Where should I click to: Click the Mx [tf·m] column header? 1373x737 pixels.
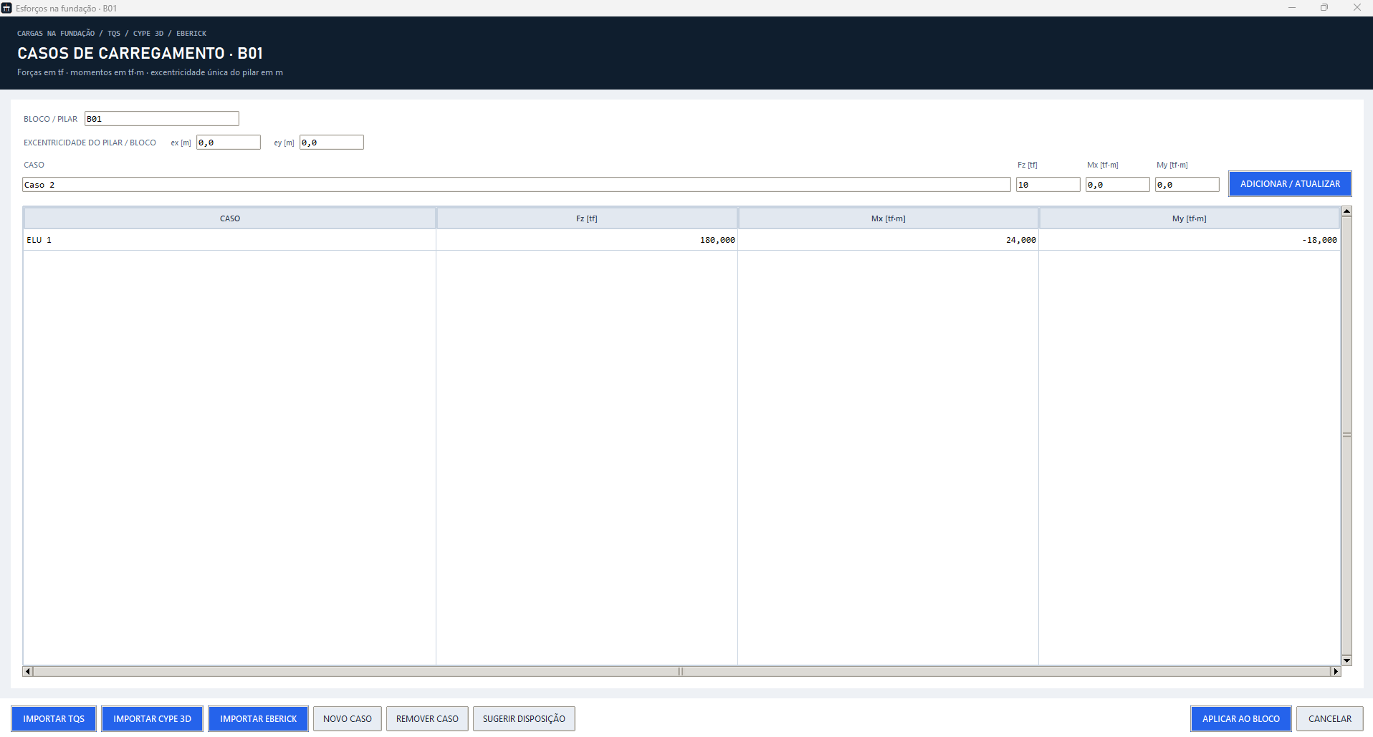point(889,218)
